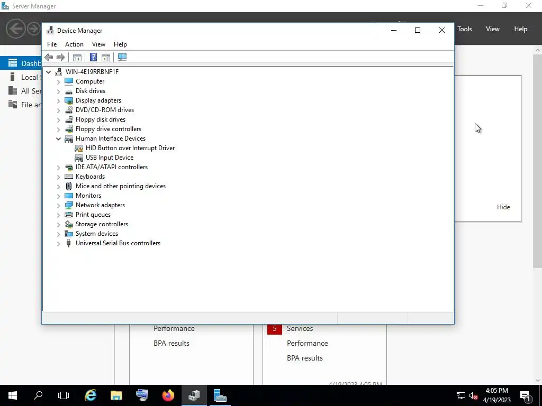Click the Device Manager taskbar button

[194, 395]
